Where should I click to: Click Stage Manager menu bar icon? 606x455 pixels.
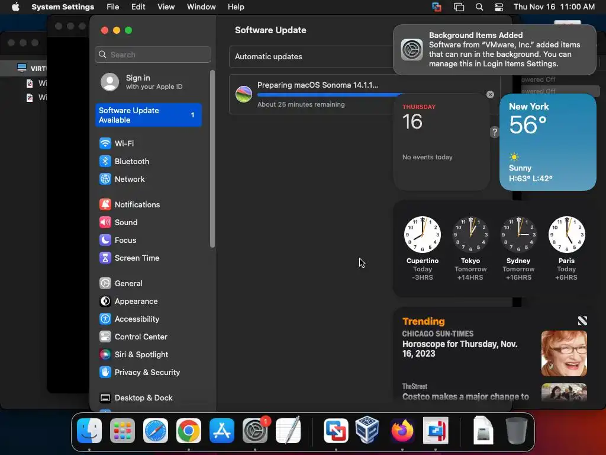pos(459,7)
